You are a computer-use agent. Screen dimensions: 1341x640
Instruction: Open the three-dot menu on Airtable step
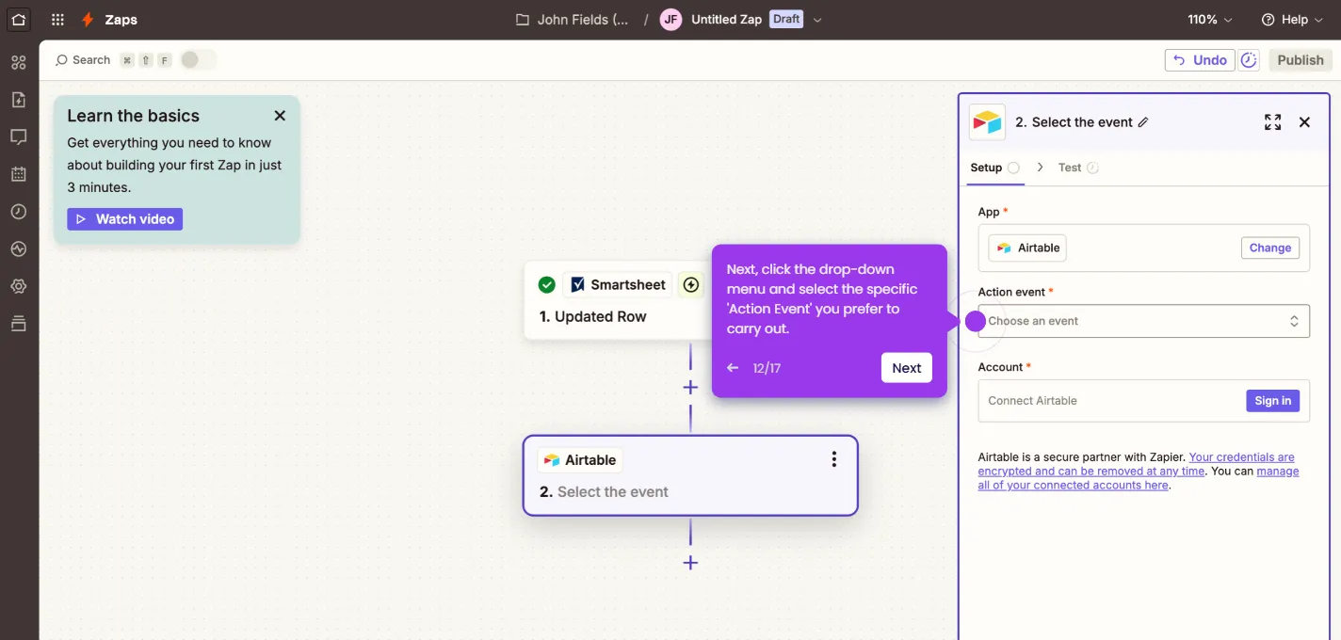(x=833, y=459)
